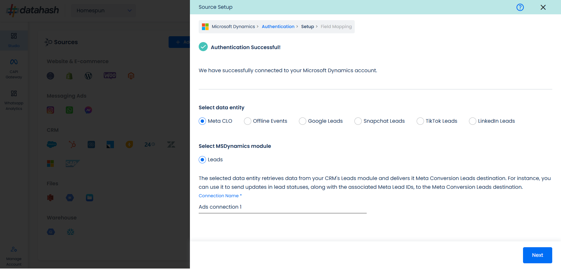Click the Shopify source icon

(69, 76)
